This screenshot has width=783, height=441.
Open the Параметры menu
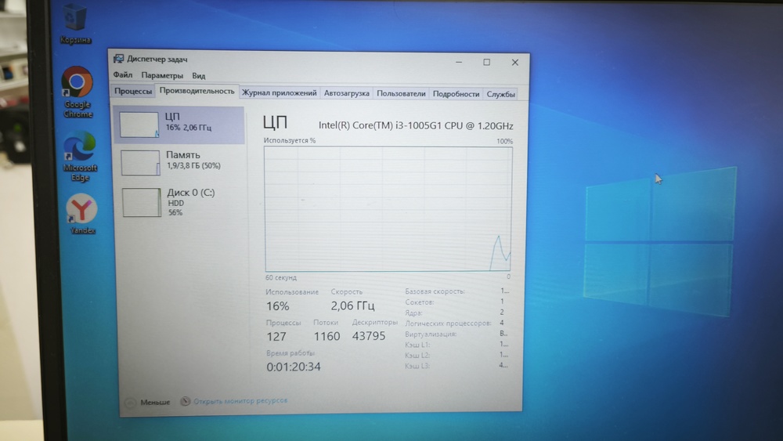(162, 75)
